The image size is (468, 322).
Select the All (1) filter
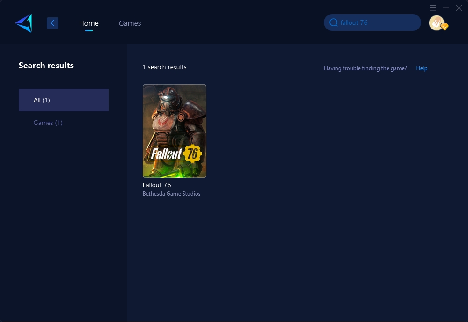tap(64, 100)
